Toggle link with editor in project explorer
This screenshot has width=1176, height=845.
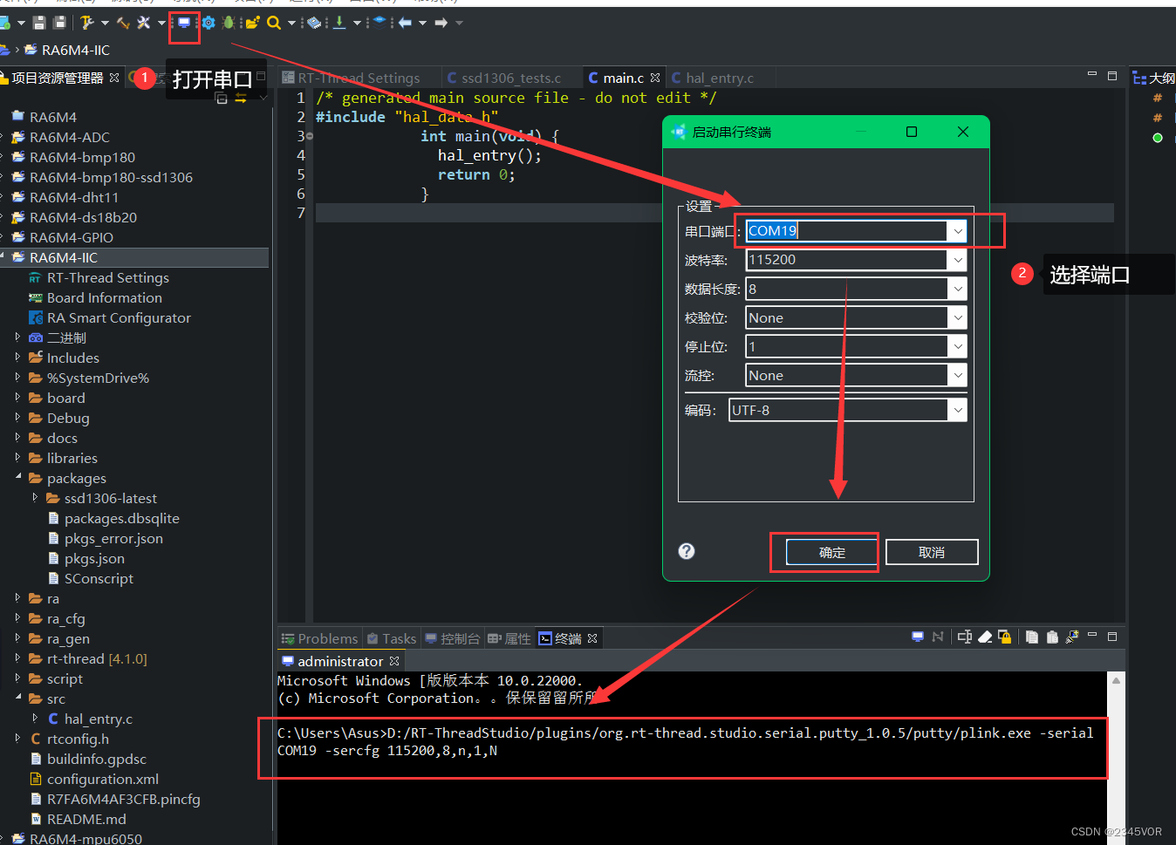[x=241, y=99]
